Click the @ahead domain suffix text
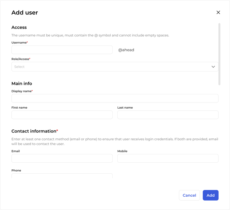230x210 pixels. [x=126, y=50]
